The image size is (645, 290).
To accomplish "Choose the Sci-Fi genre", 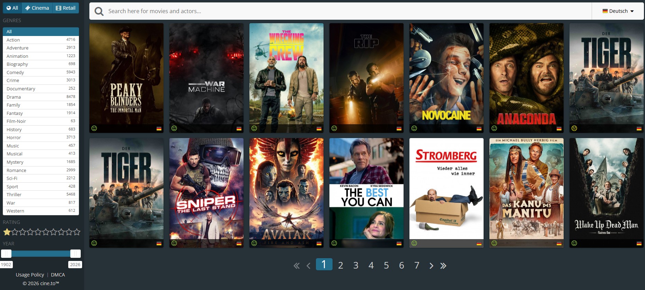I will point(41,178).
